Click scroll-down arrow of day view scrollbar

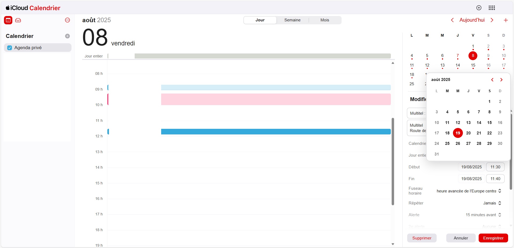[x=393, y=244]
